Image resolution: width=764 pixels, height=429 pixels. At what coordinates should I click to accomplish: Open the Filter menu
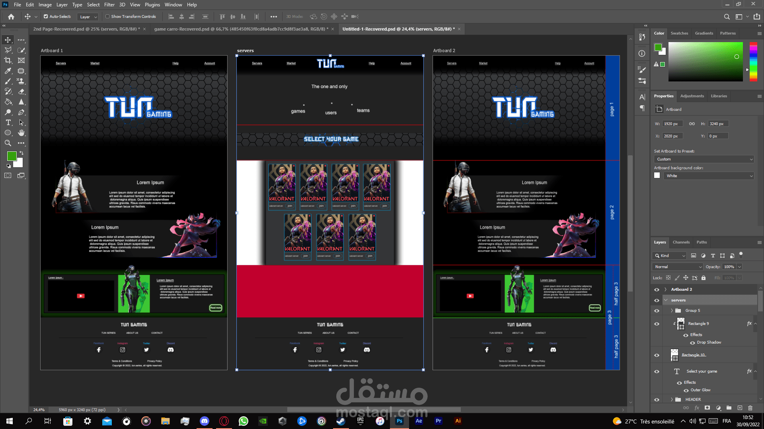click(x=109, y=4)
